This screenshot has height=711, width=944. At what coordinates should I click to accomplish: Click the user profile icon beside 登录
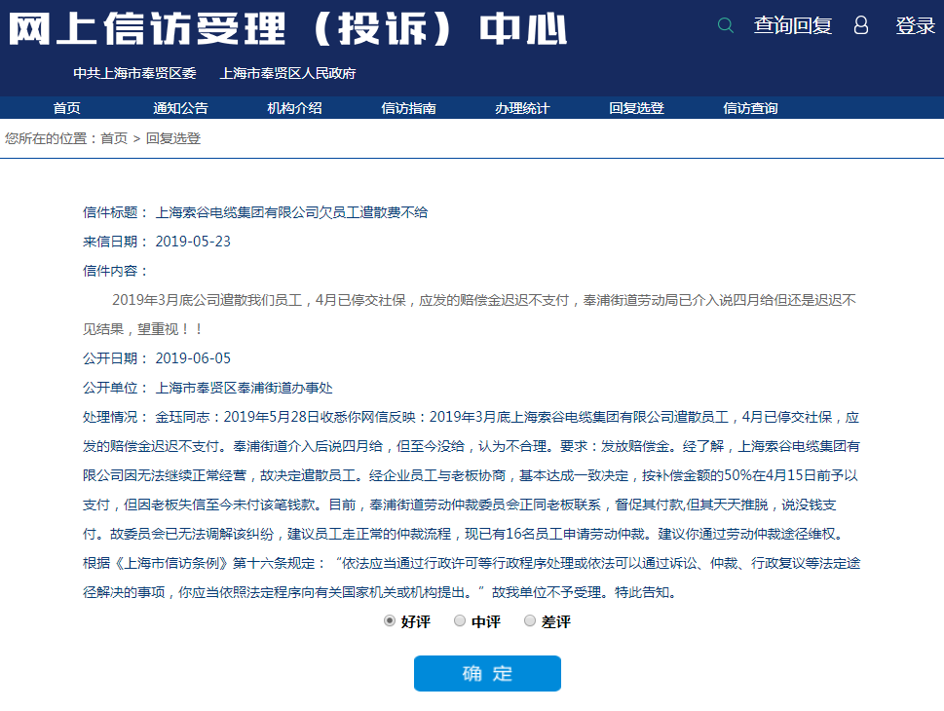(x=860, y=25)
